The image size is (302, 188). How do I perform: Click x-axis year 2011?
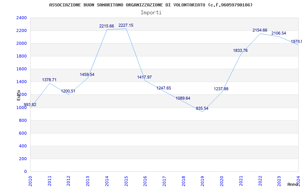pyautogui.click(x=49, y=181)
